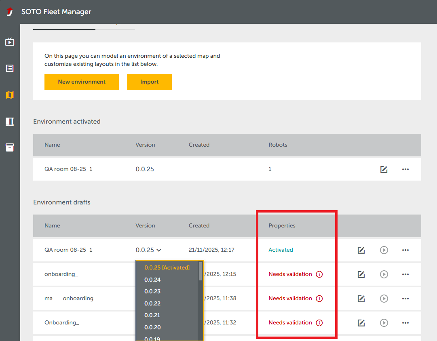Image resolution: width=437 pixels, height=341 pixels.
Task: Edit the QA room 08-25_1 draft created 12:17
Action: click(x=361, y=250)
